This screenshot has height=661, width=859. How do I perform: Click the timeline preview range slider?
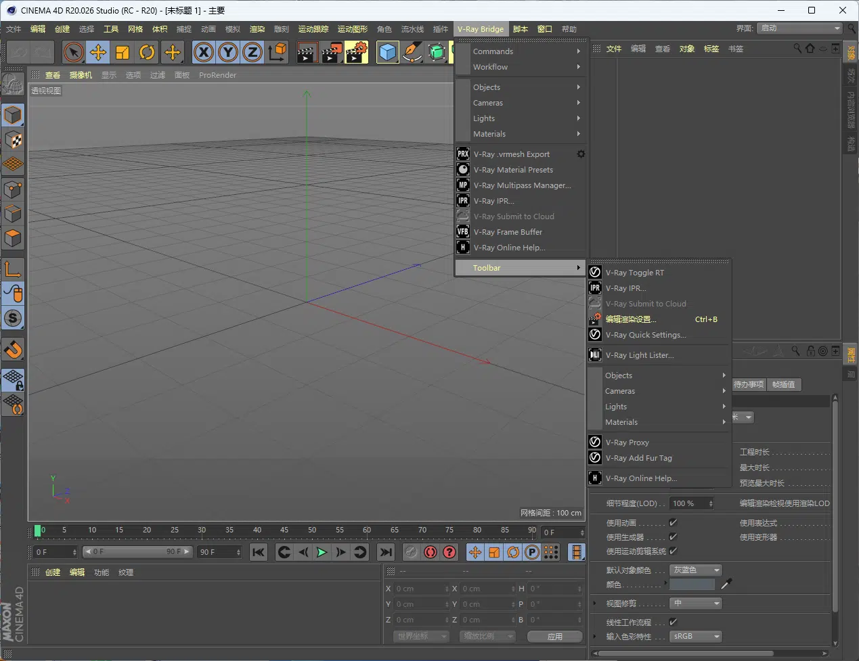point(138,552)
